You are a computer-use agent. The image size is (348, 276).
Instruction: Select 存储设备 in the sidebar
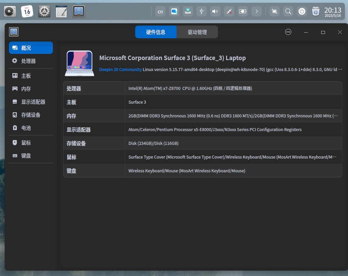click(x=31, y=115)
